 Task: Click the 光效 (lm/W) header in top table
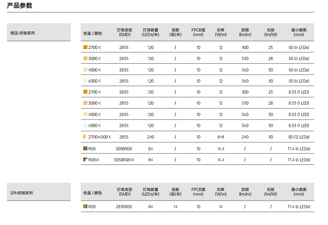(271, 32)
